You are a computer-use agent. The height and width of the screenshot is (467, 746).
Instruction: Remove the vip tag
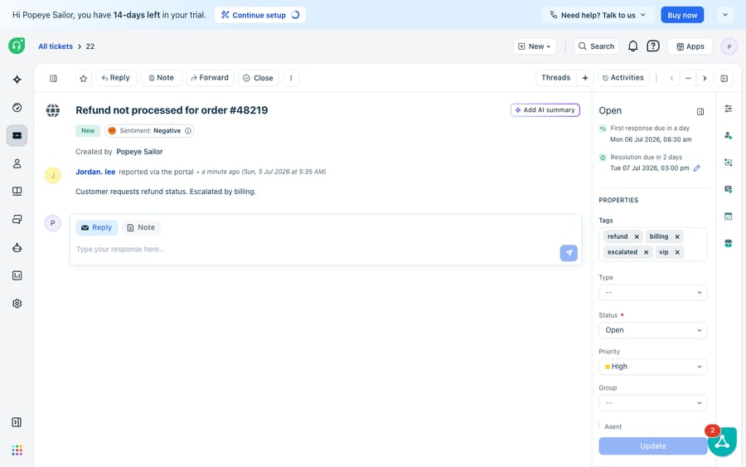677,252
